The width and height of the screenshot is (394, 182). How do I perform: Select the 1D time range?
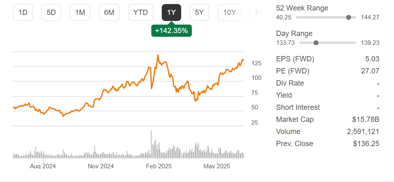tap(23, 13)
